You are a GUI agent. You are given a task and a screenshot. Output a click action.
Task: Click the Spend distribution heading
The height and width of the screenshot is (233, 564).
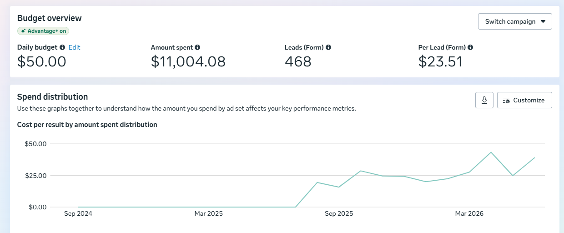click(x=52, y=97)
